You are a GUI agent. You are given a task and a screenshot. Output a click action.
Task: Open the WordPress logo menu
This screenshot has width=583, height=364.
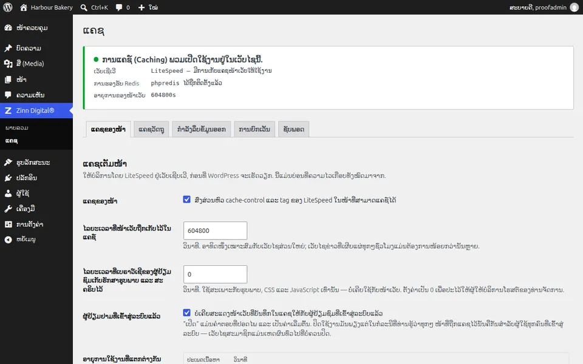coord(7,7)
